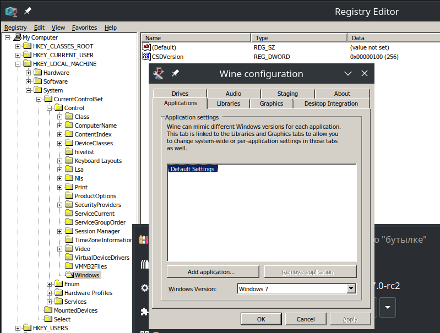
Task: Click the Wine configuration wine-glass icon
Action: [x=159, y=74]
